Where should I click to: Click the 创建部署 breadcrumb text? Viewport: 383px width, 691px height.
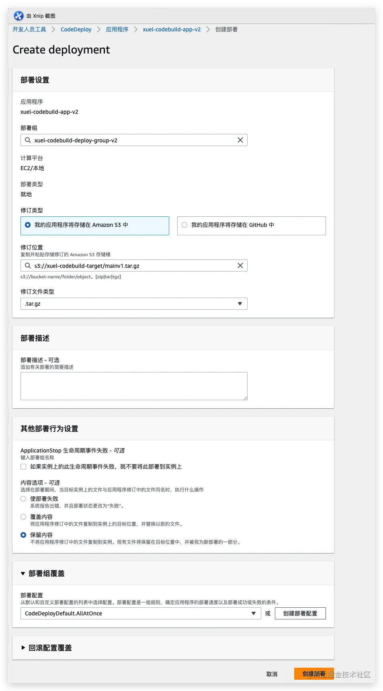(x=226, y=29)
